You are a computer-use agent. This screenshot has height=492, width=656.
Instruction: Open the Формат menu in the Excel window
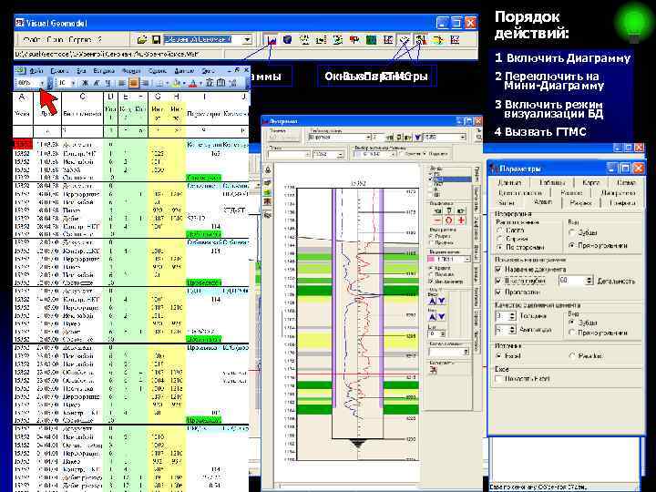(131, 71)
